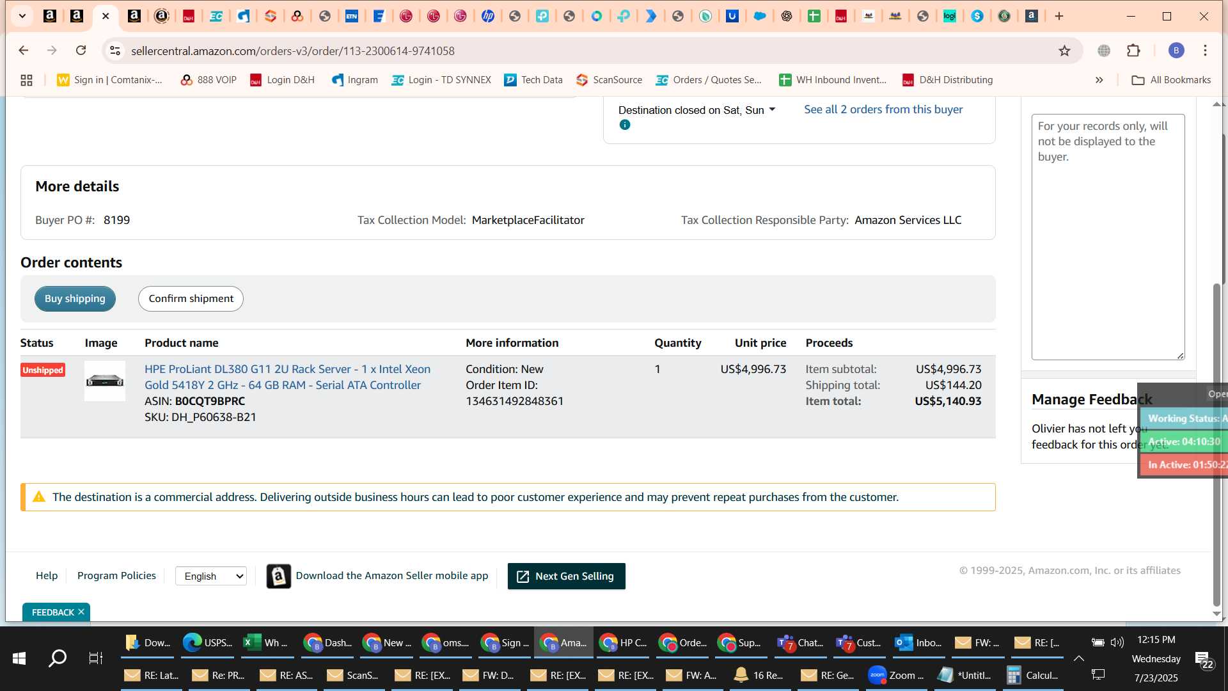
Task: Open the Login D&H bookmark
Action: 282,80
